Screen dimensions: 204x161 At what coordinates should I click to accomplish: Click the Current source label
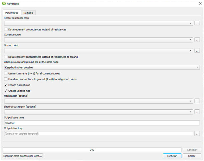pos(12,35)
